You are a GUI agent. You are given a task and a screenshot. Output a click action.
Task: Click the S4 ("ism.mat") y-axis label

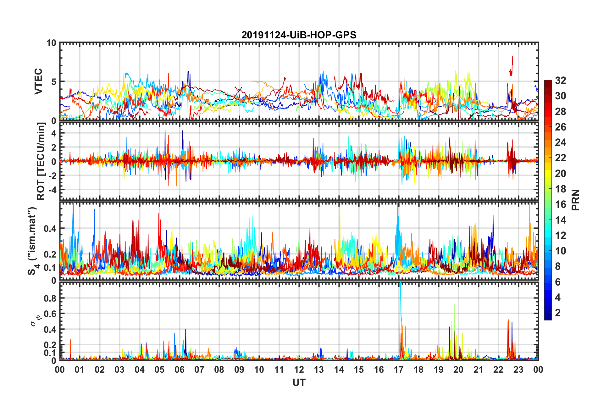click(x=33, y=241)
